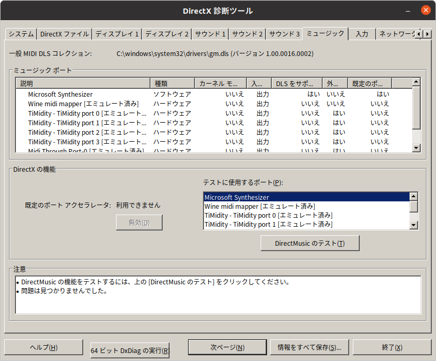Minimize the DirectX 診断ツール window

tap(408, 11)
